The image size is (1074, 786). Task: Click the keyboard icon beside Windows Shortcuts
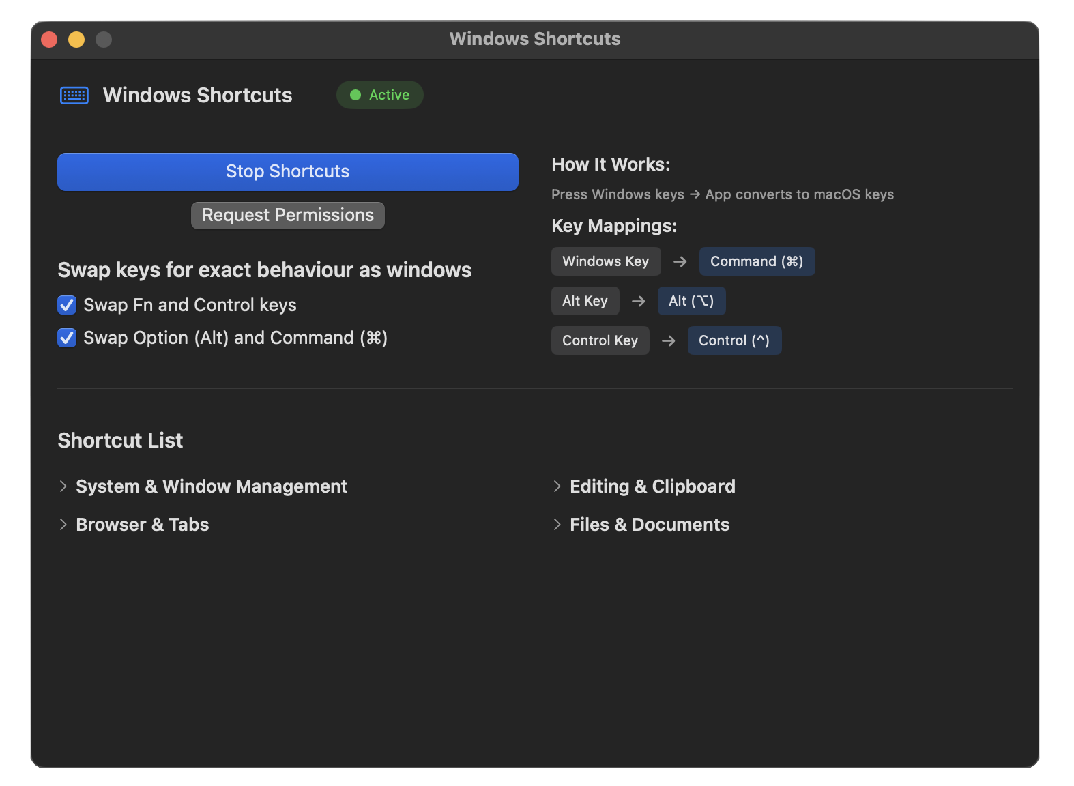coord(74,96)
